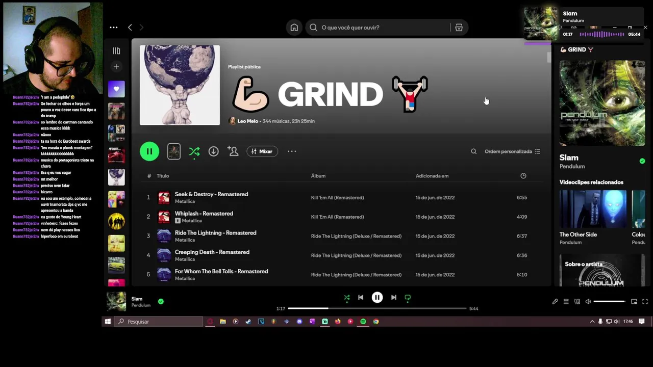The width and height of the screenshot is (653, 367).
Task: Click the GRIND header in the Now Playing panel
Action: point(576,49)
